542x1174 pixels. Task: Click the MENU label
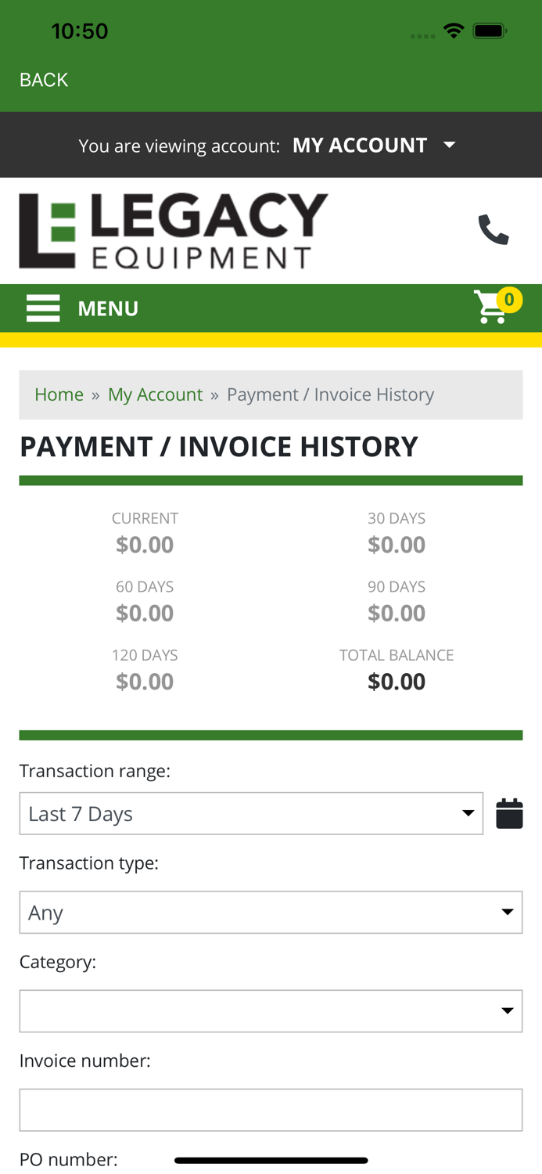pyautogui.click(x=107, y=308)
